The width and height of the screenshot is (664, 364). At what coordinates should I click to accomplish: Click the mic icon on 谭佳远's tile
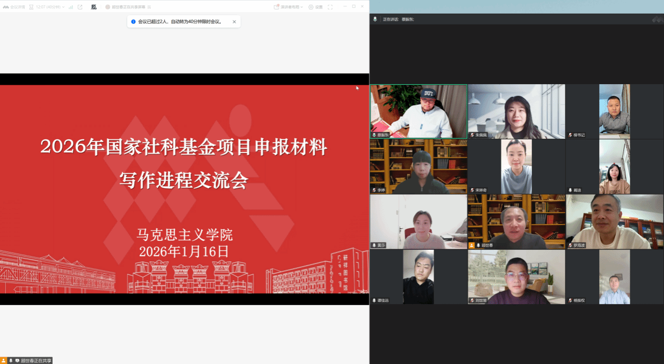374,300
